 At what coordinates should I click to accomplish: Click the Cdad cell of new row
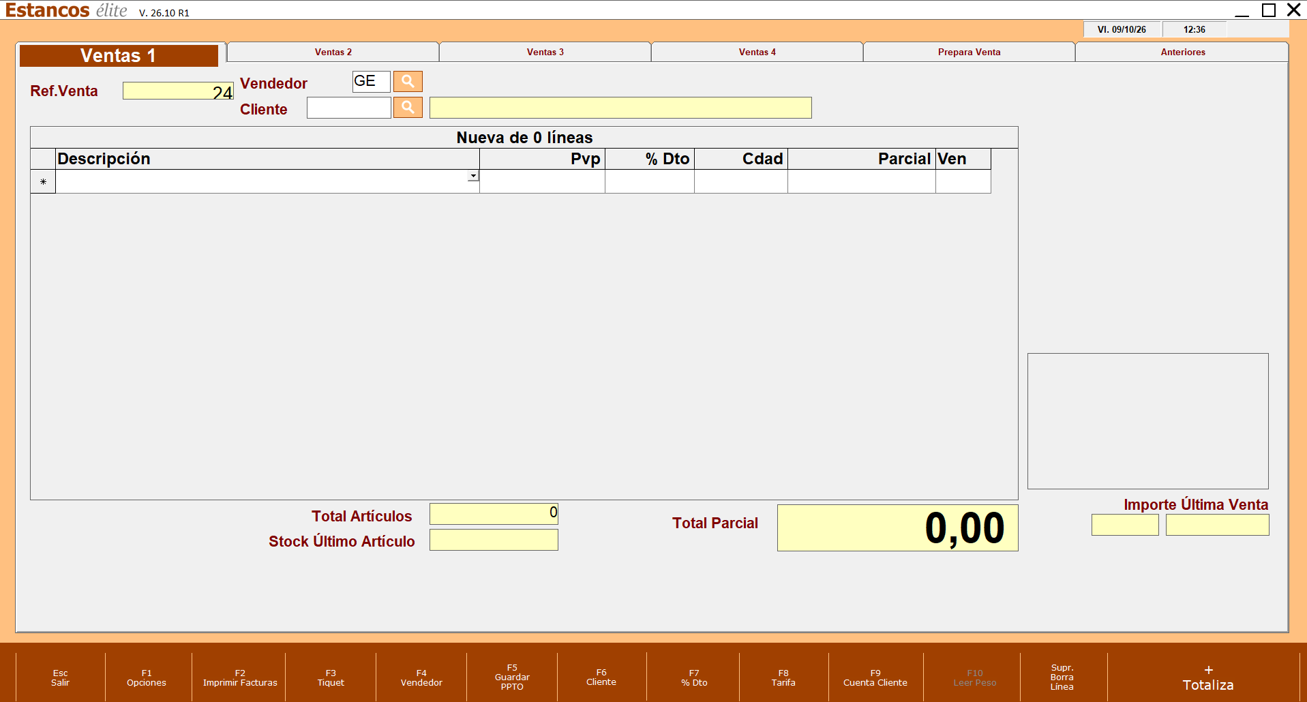741,181
